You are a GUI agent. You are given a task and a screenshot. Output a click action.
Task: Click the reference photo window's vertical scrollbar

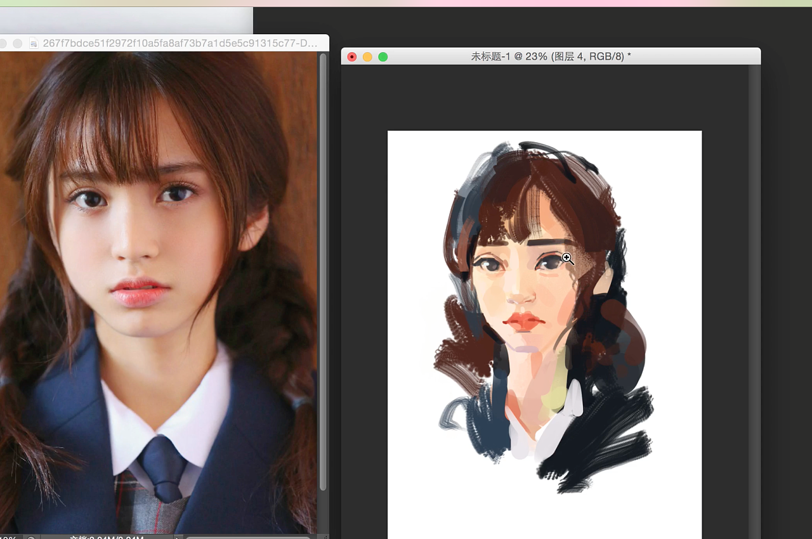[x=322, y=254]
